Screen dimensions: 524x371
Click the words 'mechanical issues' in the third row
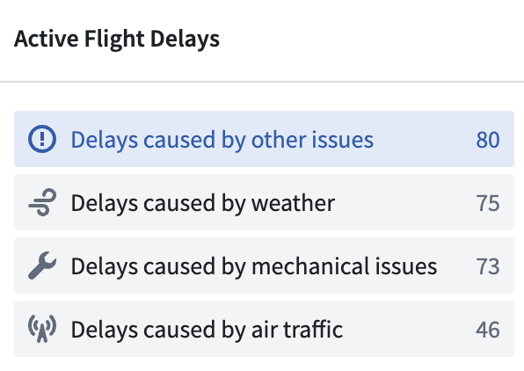pyautogui.click(x=345, y=266)
